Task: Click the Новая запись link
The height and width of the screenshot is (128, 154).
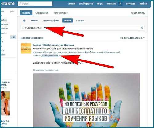Action: tap(138, 13)
